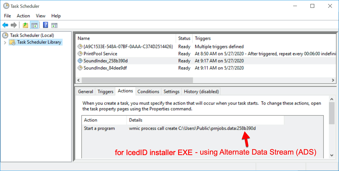Click 'Multiple triggers defined' trigger cell
The image size is (339, 171).
coord(219,46)
